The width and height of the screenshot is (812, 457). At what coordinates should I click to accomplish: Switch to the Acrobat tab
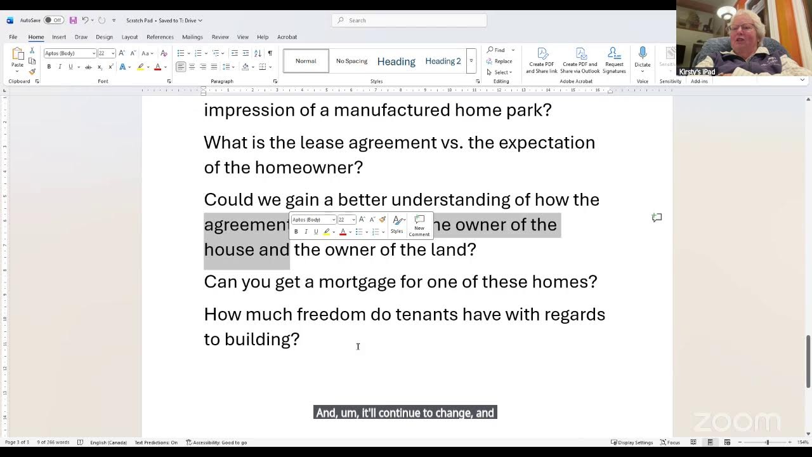(x=287, y=37)
